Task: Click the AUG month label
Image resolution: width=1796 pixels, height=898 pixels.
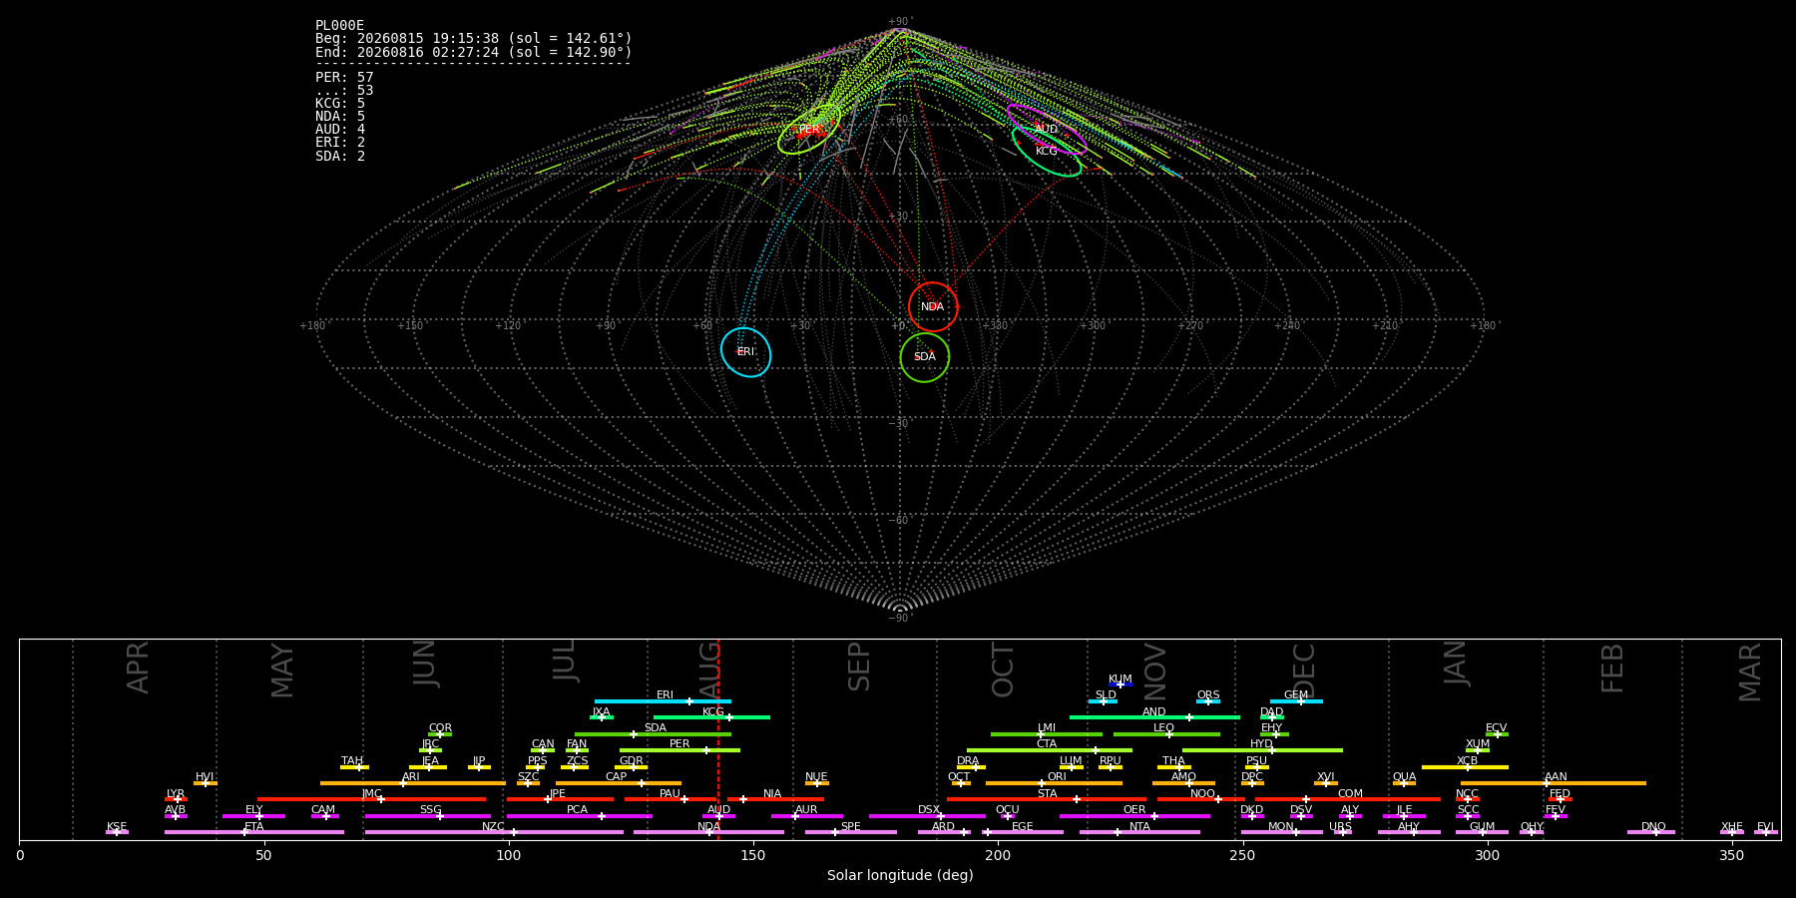Action: [x=709, y=668]
